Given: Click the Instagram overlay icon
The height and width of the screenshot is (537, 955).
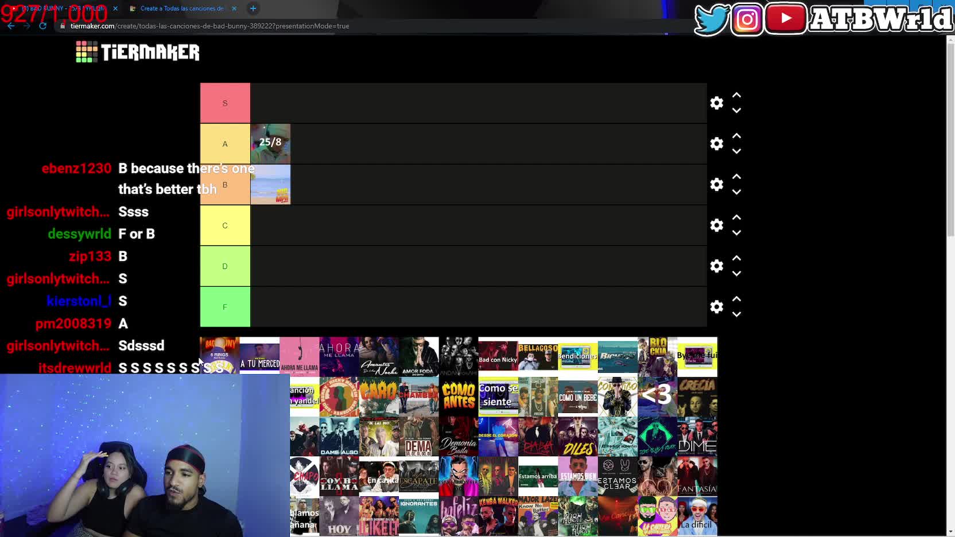Looking at the screenshot, I should (747, 20).
